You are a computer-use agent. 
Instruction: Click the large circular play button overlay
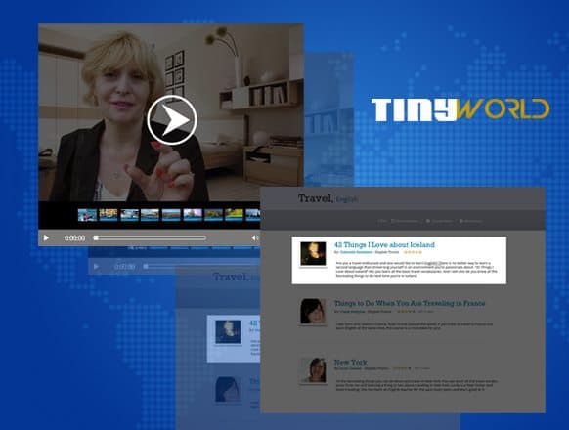tap(172, 120)
